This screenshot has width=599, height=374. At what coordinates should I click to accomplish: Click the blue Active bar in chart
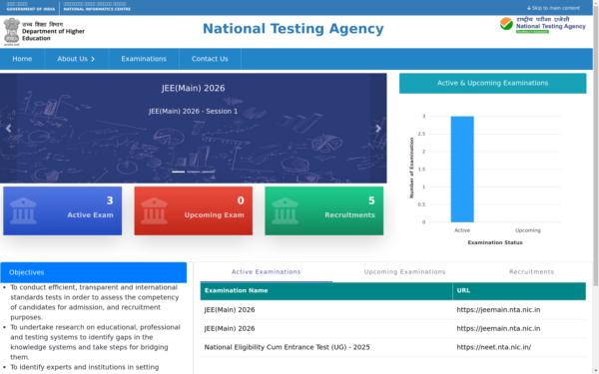[x=462, y=170]
